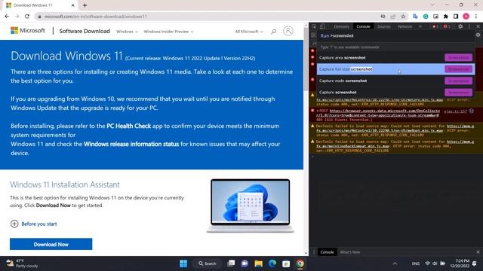The height and width of the screenshot is (271, 483).
Task: Click the DevTools issues count badge
Action: [x=447, y=26]
